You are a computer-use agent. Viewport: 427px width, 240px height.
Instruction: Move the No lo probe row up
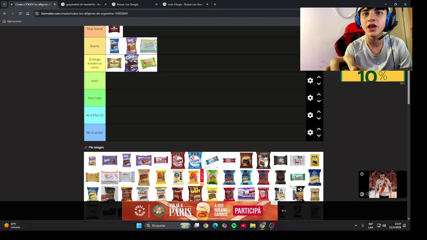click(x=319, y=129)
